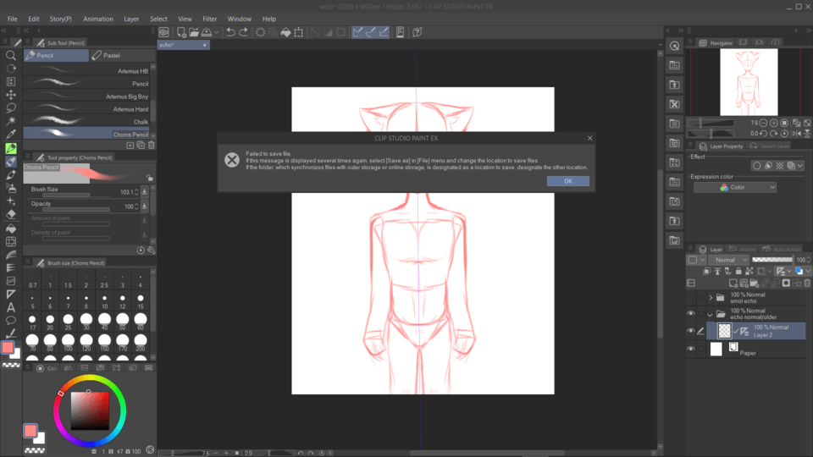Click the help question mark icon in command bar
Screen dimensions: 813x457
[x=417, y=32]
